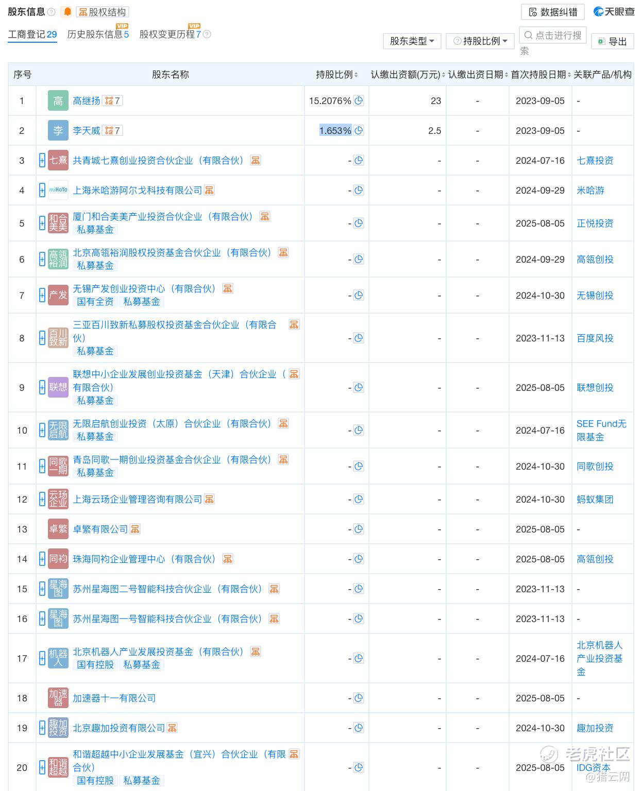Expand row 3 共青城七熹创业投资

pos(42,161)
